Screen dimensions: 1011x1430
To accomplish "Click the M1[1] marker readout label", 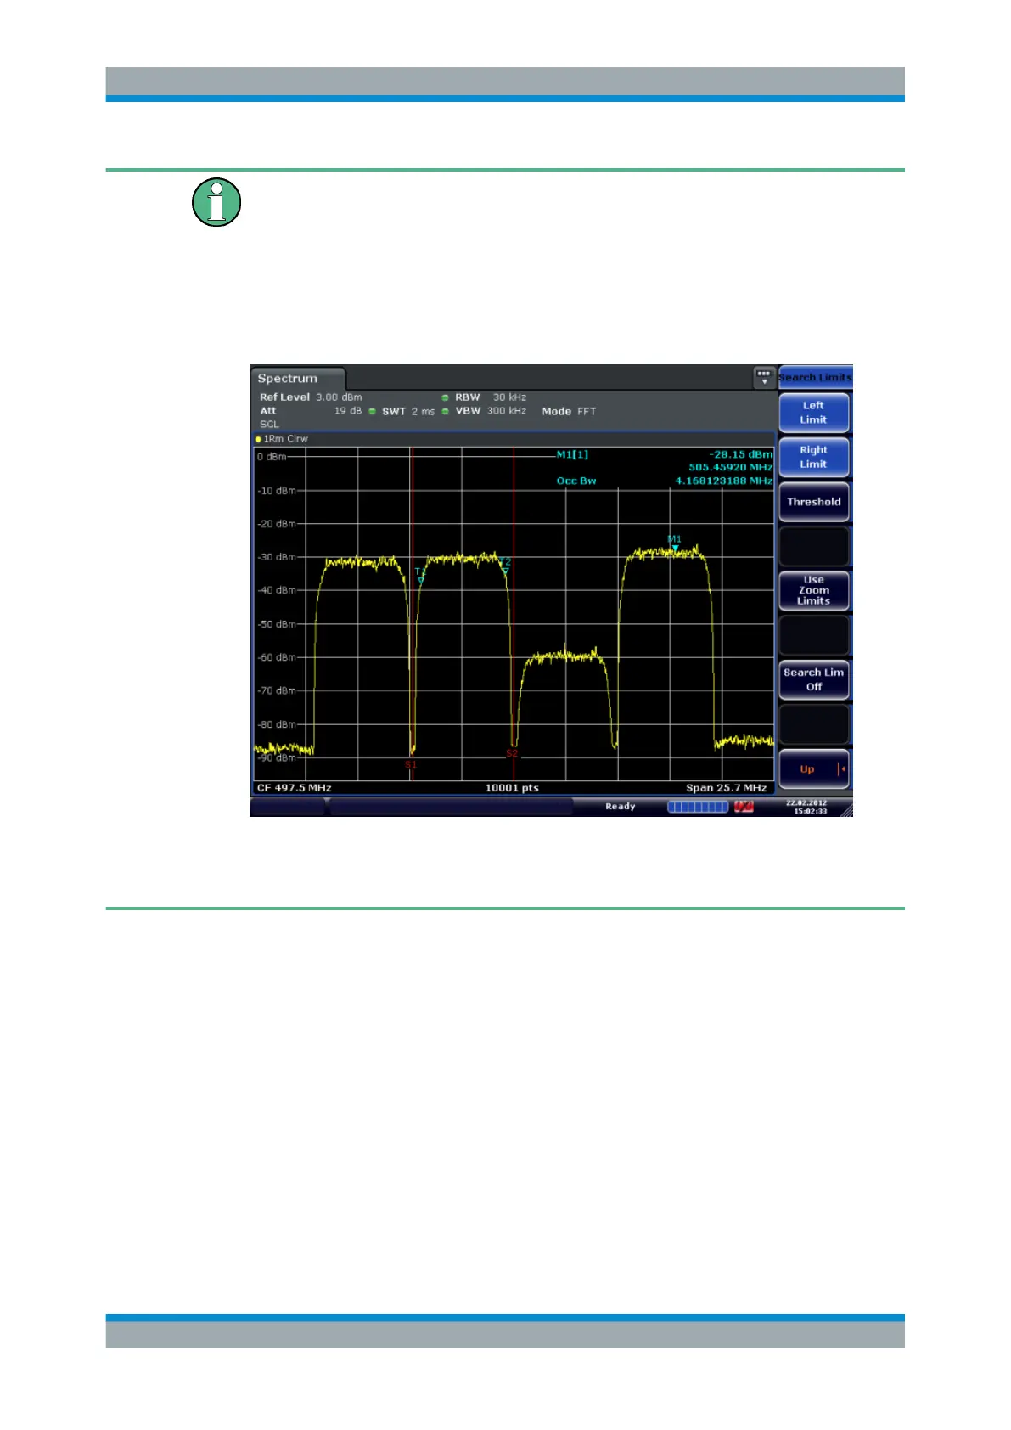I will click(x=572, y=455).
